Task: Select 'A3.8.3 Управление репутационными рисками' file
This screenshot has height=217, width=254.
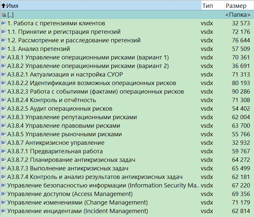Action: pyautogui.click(x=72, y=117)
